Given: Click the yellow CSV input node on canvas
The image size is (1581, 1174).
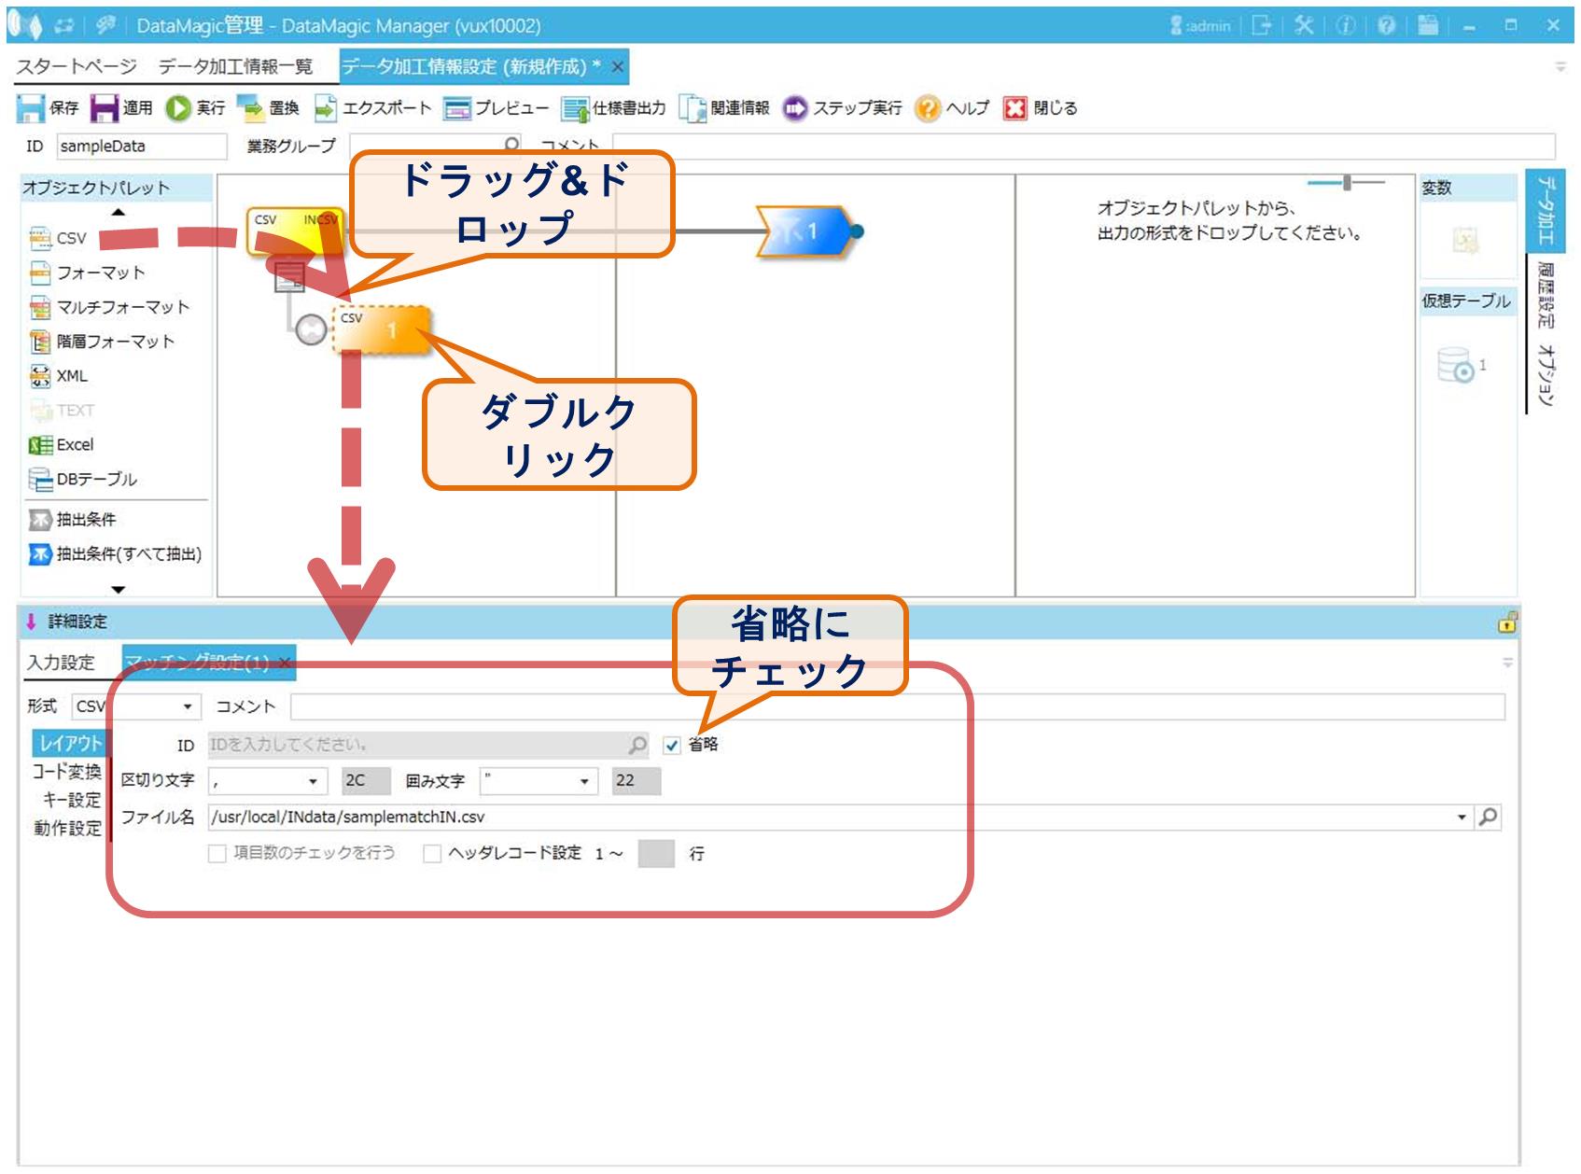Looking at the screenshot, I should click(295, 231).
